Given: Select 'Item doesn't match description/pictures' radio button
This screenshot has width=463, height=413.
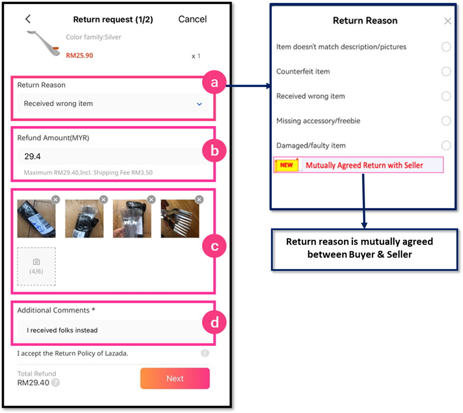Looking at the screenshot, I should pos(446,47).
